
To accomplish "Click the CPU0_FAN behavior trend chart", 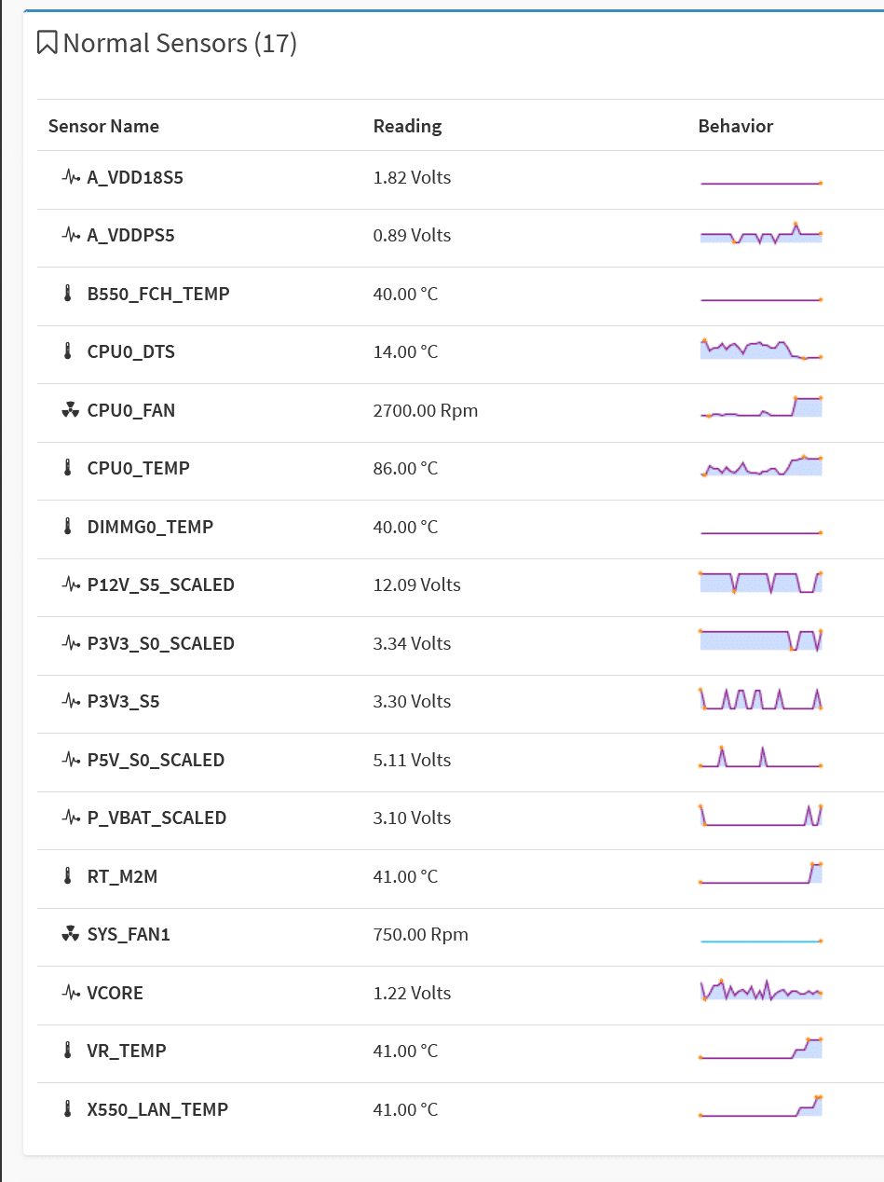I will tap(761, 407).
